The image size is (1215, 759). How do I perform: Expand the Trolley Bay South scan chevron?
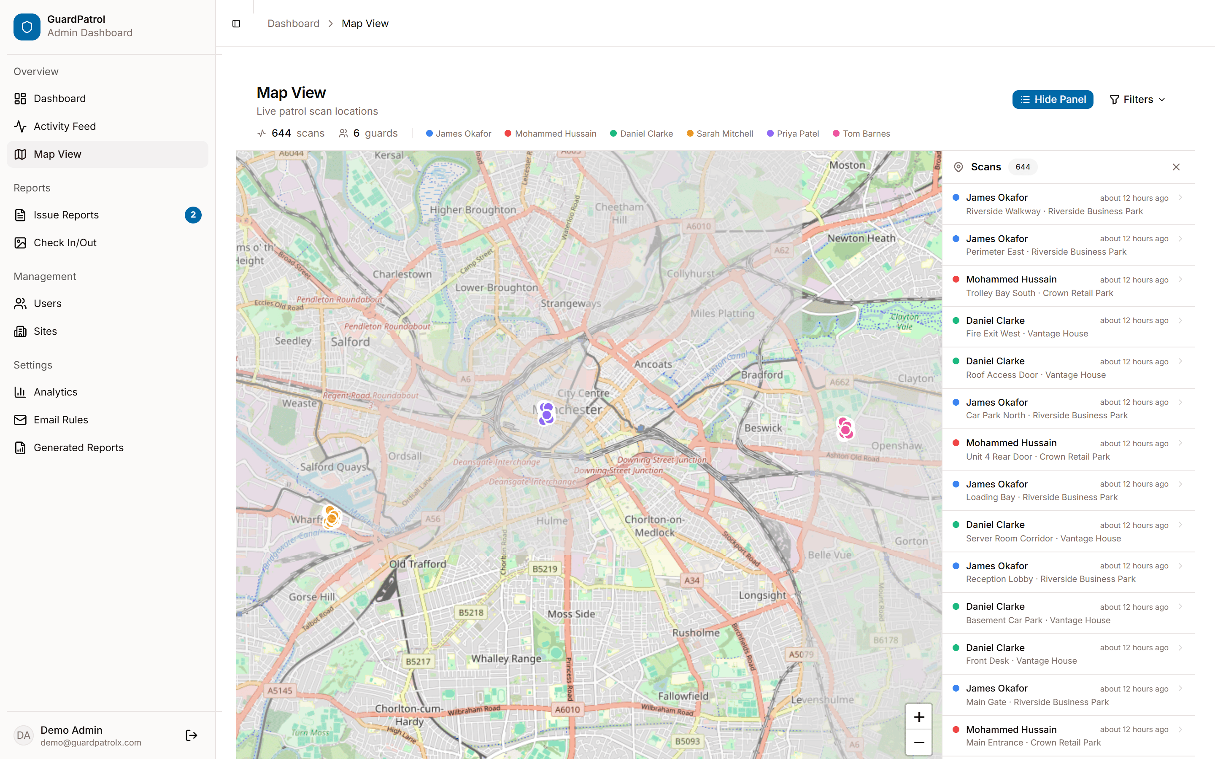pyautogui.click(x=1180, y=280)
